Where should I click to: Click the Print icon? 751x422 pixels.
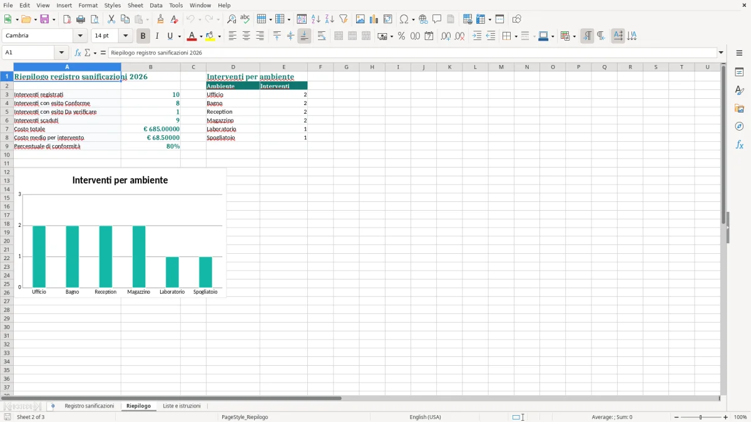(x=81, y=19)
